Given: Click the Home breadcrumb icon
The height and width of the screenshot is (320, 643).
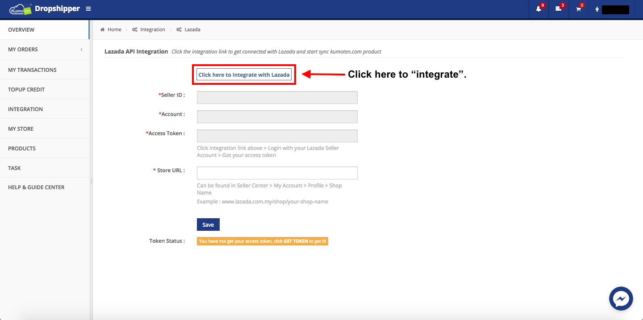Looking at the screenshot, I should 102,29.
